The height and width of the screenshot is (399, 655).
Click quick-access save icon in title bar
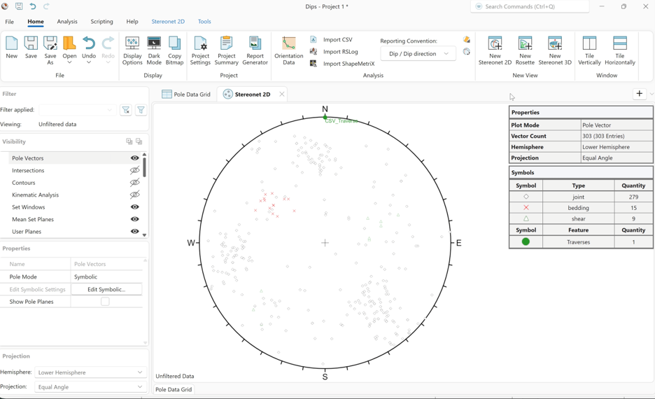coord(19,6)
